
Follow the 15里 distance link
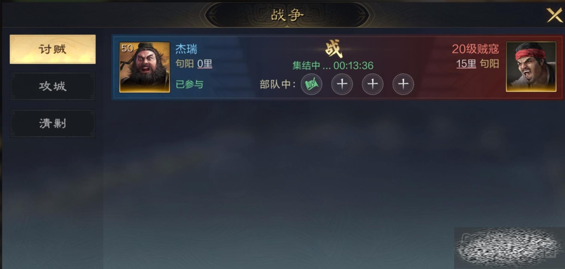[x=466, y=64]
